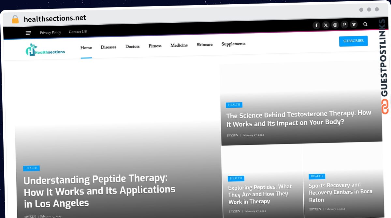The width and height of the screenshot is (391, 218).
Task: Click HEALTH tag on Sports Recovery article
Action: [x=316, y=176]
